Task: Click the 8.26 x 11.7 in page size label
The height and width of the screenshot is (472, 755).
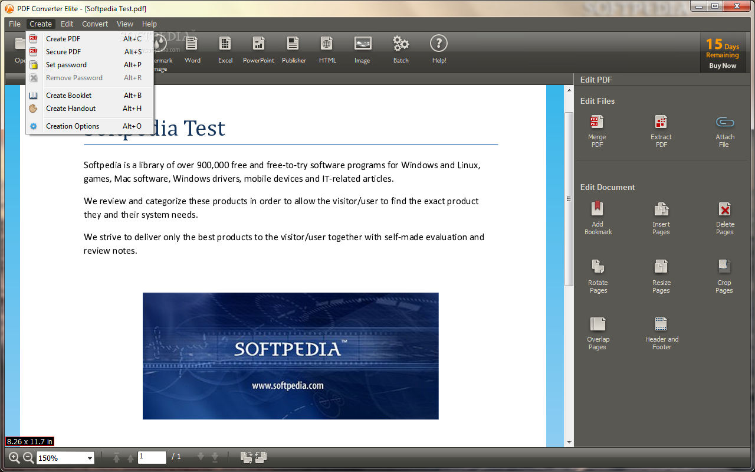Action: click(x=29, y=441)
